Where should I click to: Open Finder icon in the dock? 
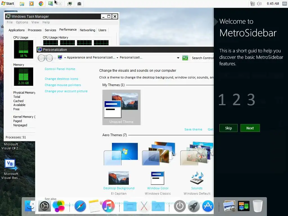point(30,206)
